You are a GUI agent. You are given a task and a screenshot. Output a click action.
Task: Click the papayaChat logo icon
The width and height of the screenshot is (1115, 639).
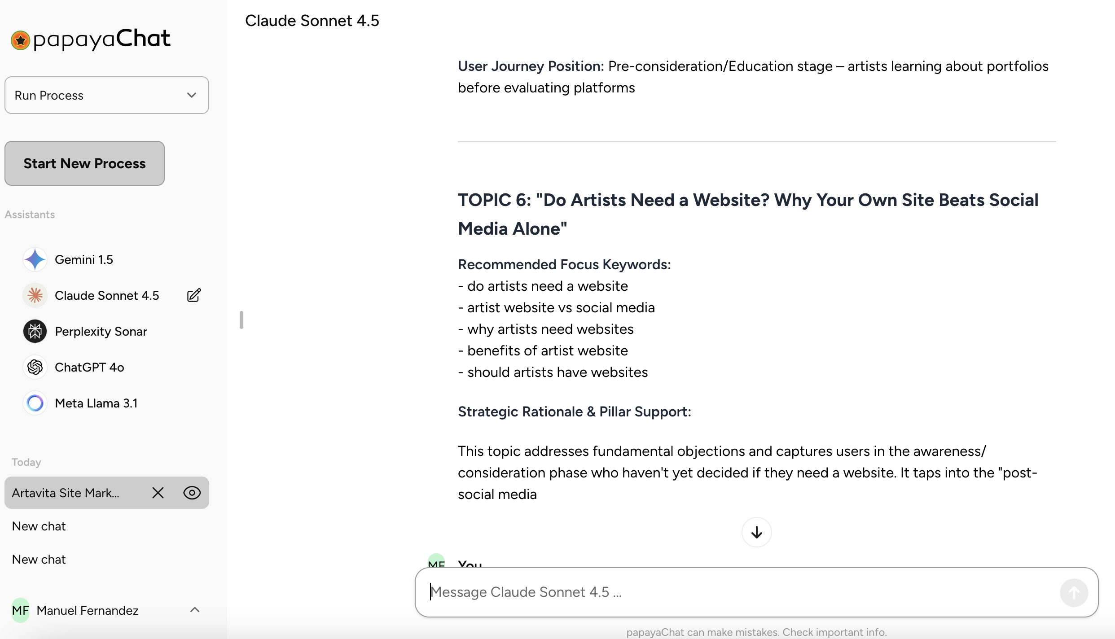pyautogui.click(x=20, y=40)
